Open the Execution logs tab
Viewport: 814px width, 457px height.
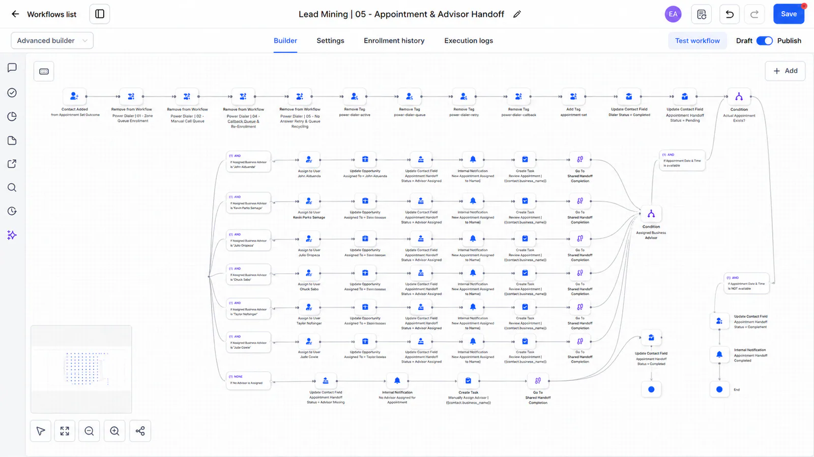click(x=469, y=41)
